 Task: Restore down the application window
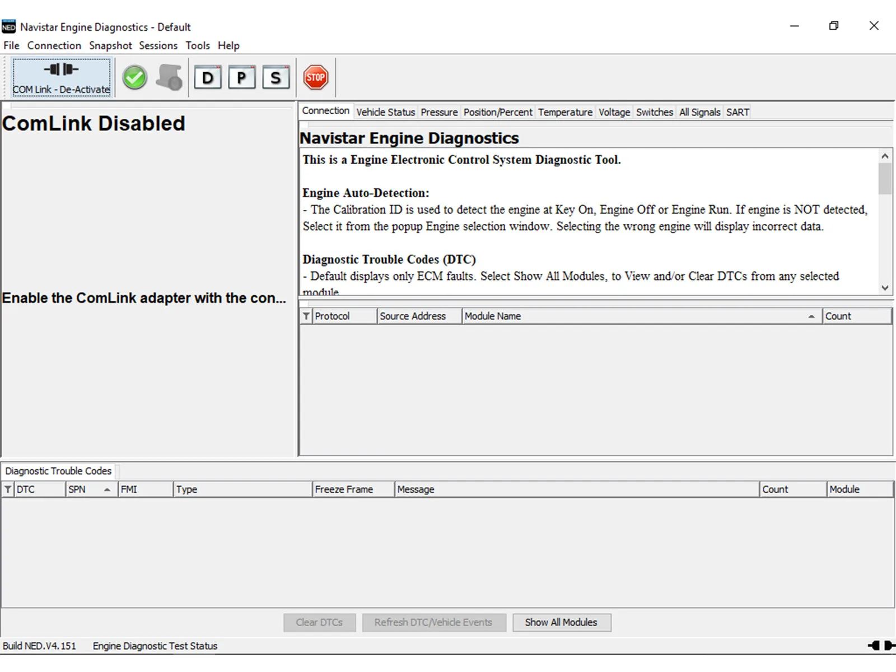(834, 26)
